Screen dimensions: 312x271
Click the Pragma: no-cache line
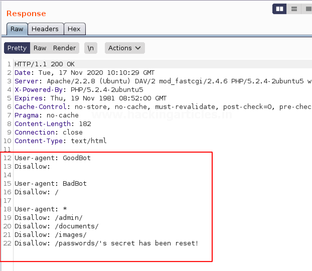point(47,115)
